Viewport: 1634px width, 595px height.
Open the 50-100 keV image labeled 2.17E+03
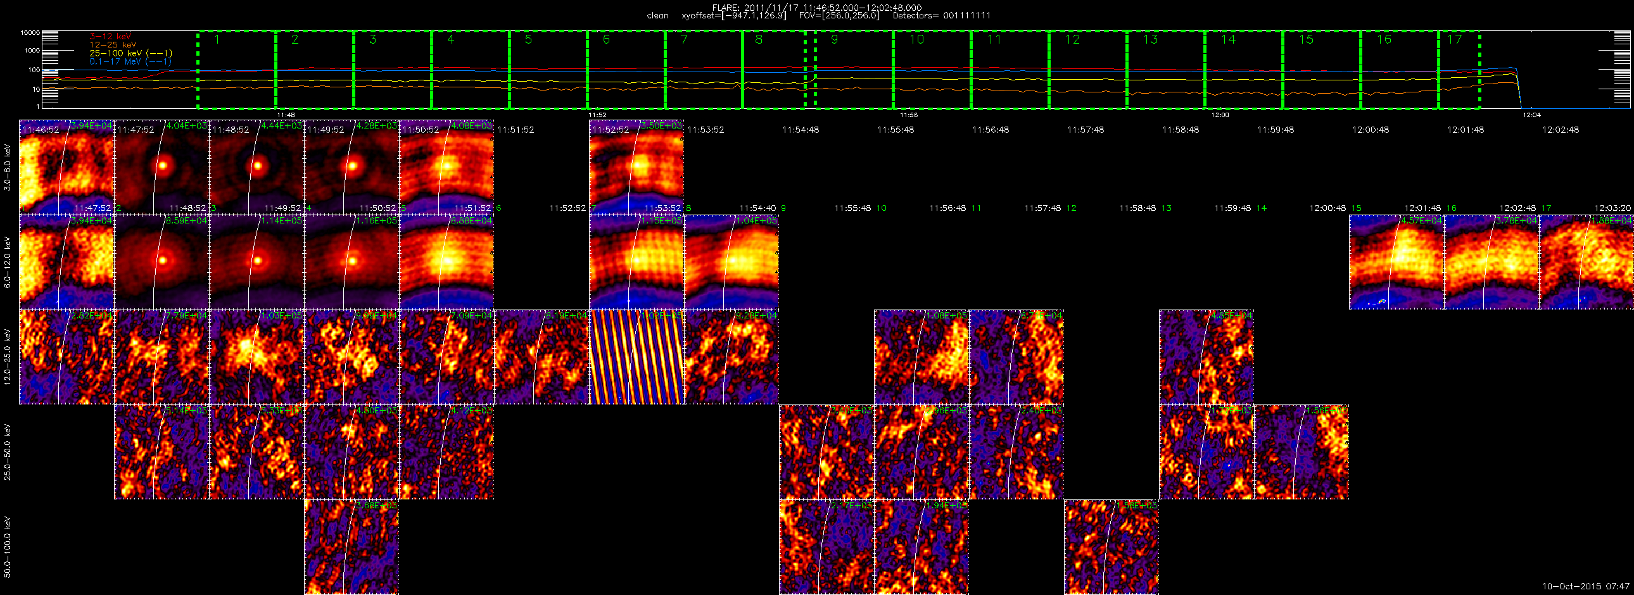coord(826,547)
